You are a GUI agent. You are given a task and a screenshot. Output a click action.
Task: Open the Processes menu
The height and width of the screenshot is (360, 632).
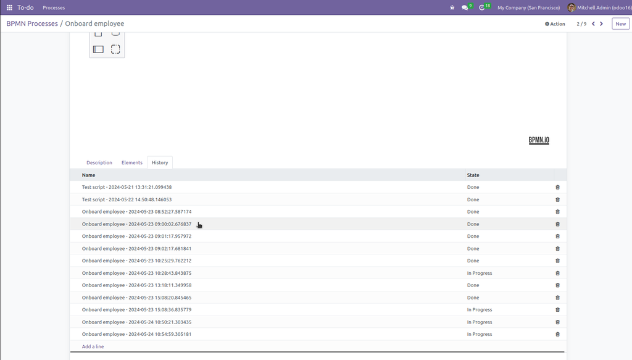point(54,7)
